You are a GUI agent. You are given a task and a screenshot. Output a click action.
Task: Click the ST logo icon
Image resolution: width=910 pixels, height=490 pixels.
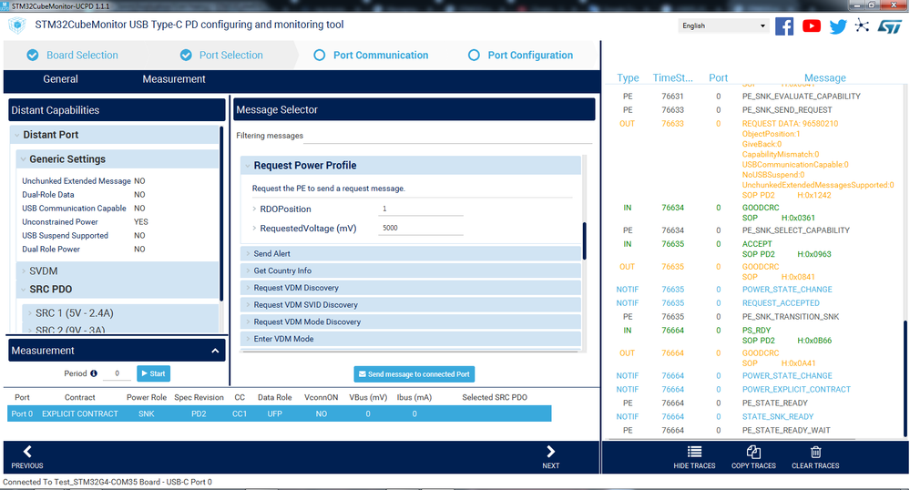point(889,26)
